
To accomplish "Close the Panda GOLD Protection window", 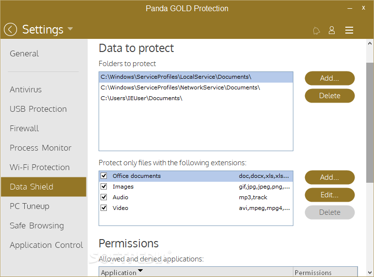I will (x=363, y=8).
